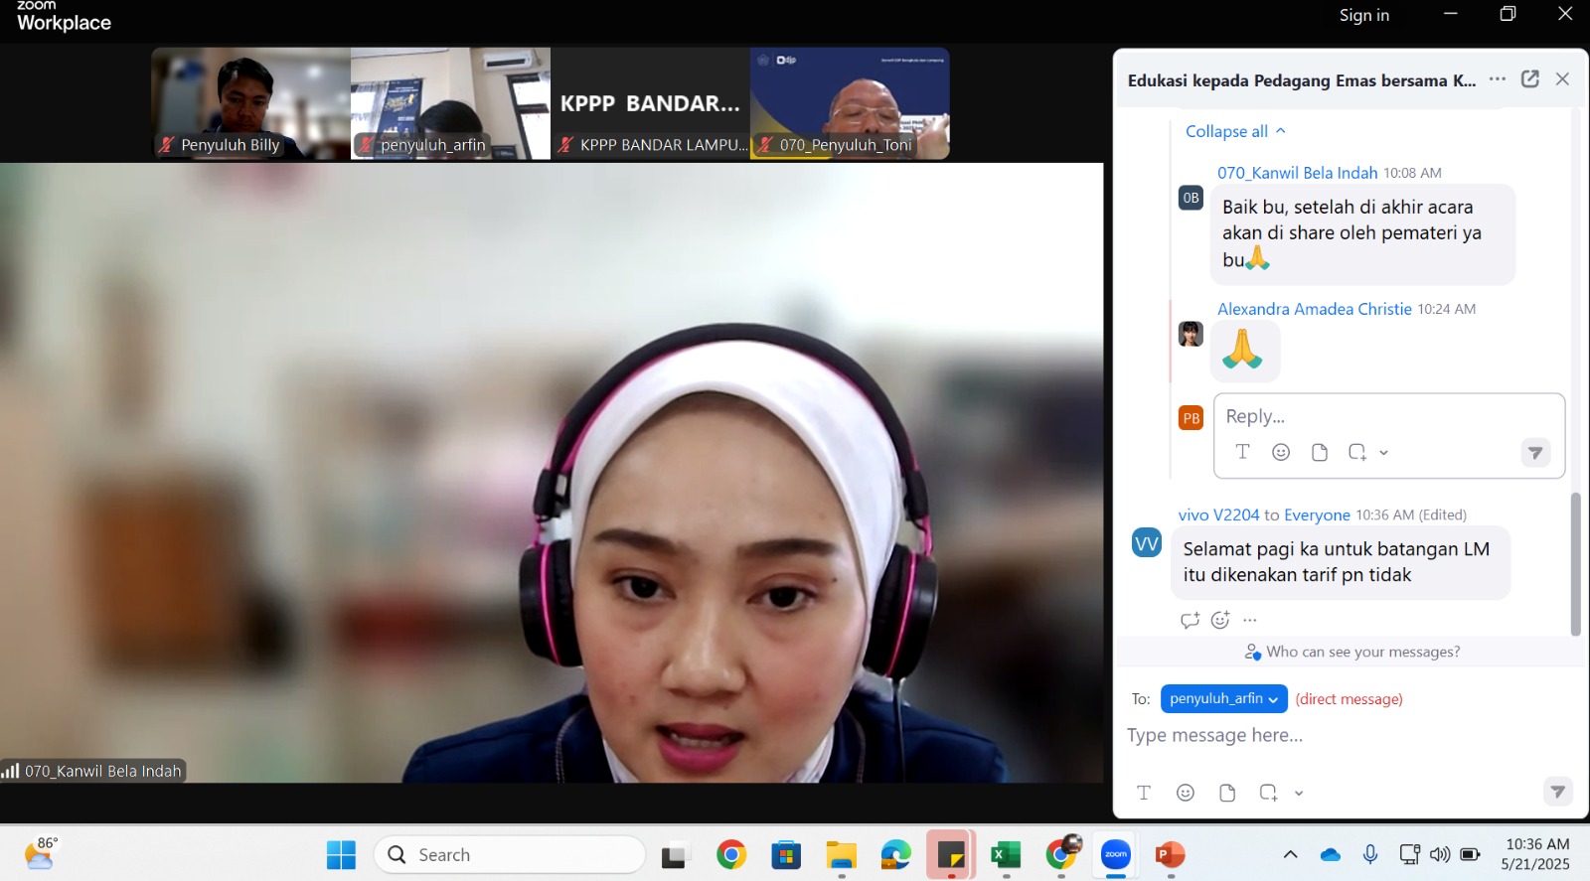The width and height of the screenshot is (1590, 881).
Task: Click 'Who can see your messages?' link
Action: point(1352,652)
